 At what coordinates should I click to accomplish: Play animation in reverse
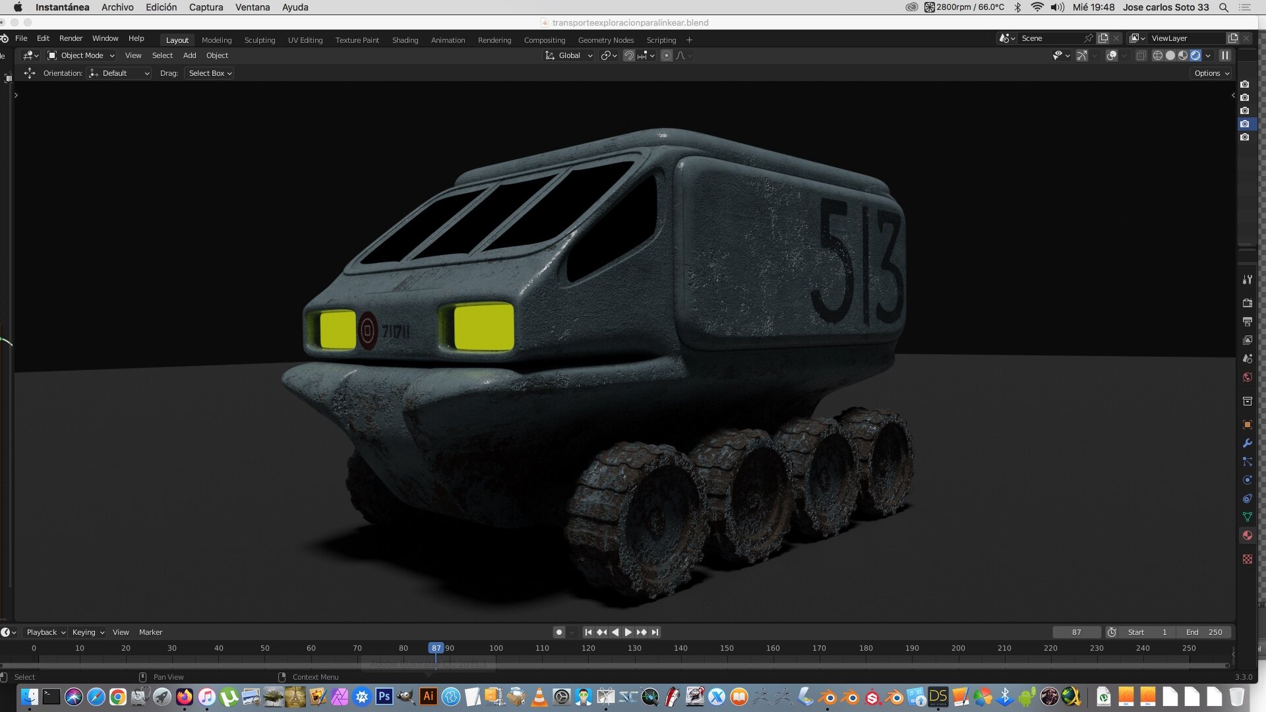(x=615, y=632)
